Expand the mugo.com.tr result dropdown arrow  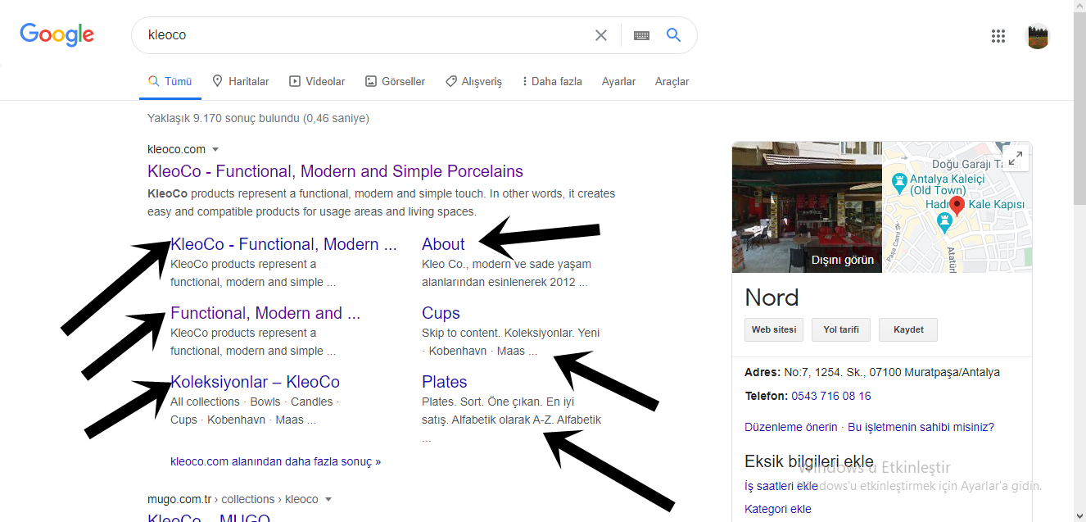[x=328, y=500]
